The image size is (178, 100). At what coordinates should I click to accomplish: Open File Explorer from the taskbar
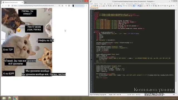(4, 98)
